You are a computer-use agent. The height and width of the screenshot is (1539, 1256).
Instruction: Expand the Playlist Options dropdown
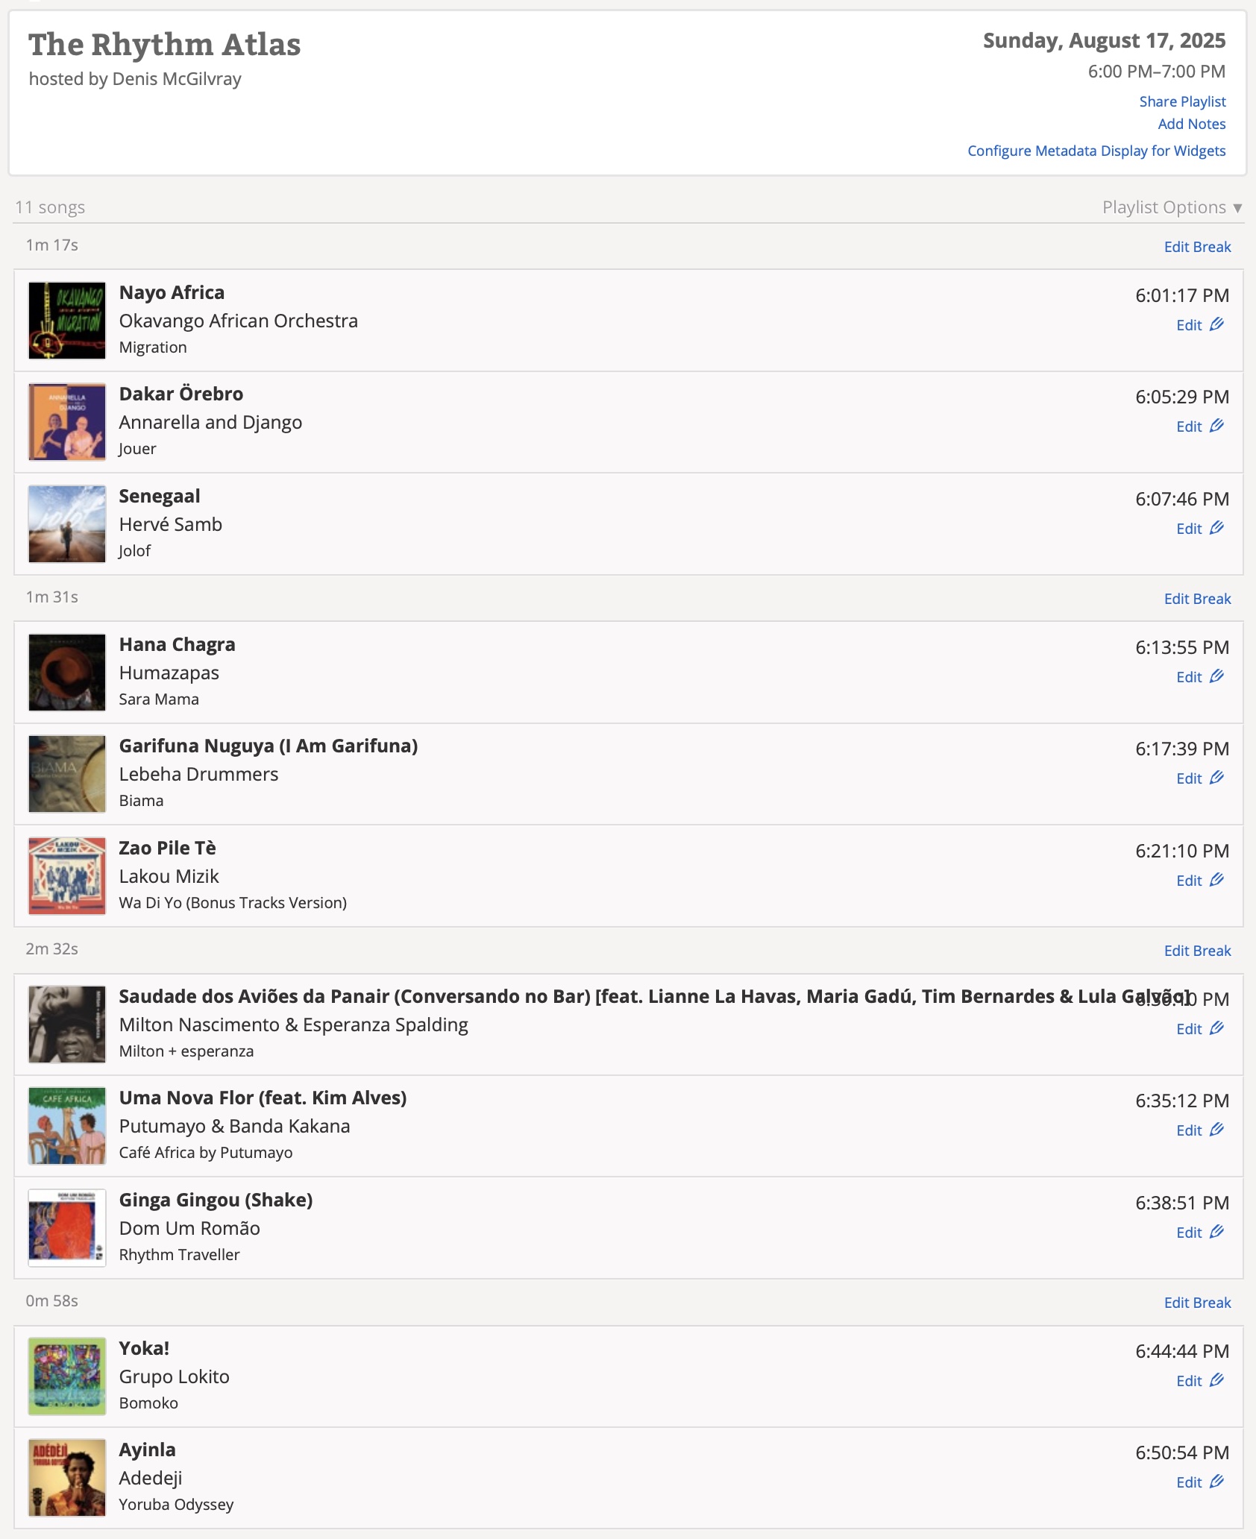[x=1171, y=207]
